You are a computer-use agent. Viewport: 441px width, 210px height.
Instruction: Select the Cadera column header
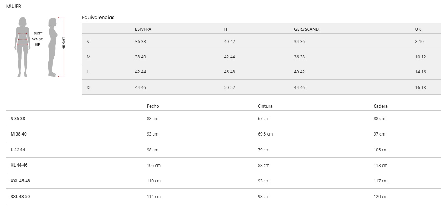pyautogui.click(x=381, y=106)
